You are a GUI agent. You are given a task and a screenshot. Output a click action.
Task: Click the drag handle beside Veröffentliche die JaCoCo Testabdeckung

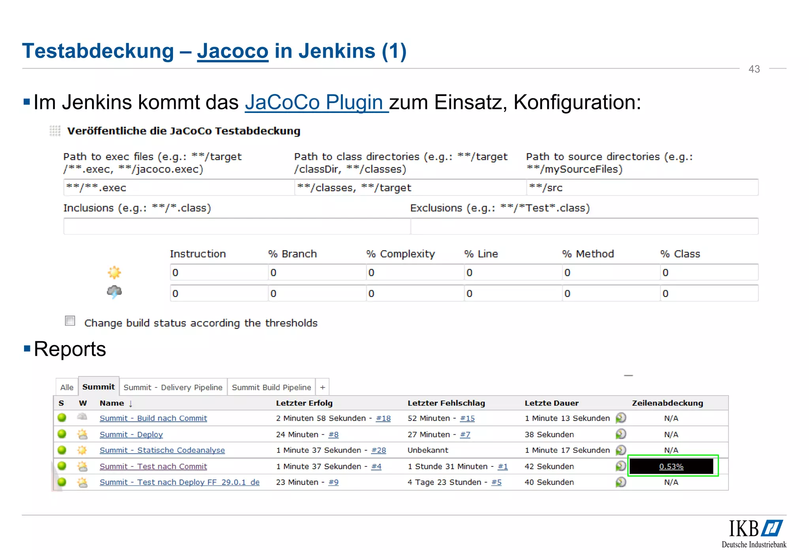point(55,130)
